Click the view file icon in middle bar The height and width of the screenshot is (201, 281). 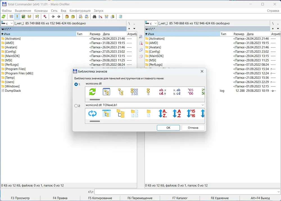click(141, 36)
